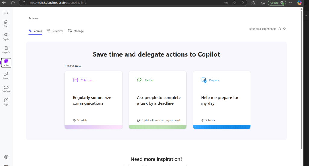Open Copilot from the left rail
The image size is (309, 166).
[6, 37]
